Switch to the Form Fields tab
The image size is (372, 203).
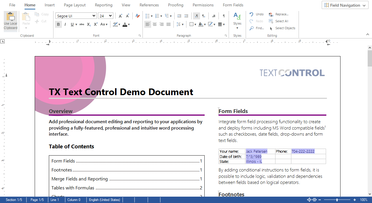tap(233, 5)
